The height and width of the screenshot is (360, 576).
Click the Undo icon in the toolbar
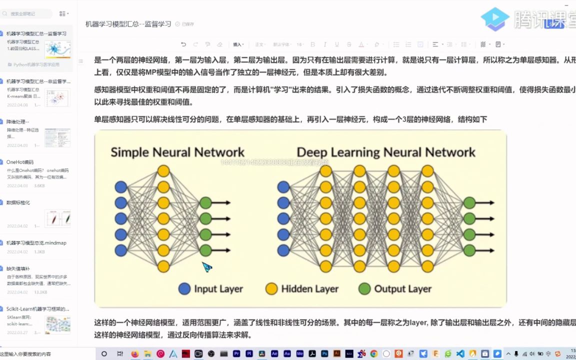(184, 44)
